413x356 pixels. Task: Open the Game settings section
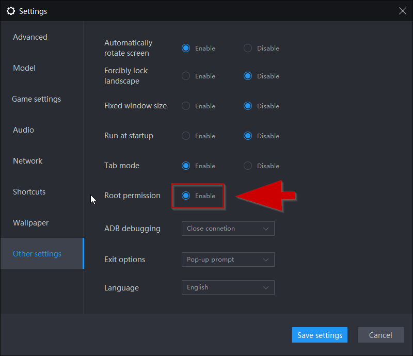36,99
